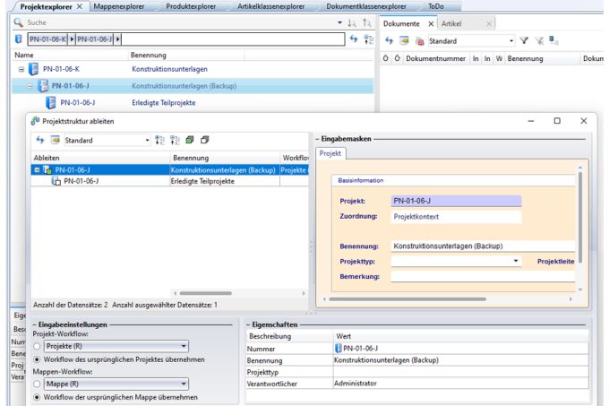Collapse PN-01-06-J node in Ableiten list
The width and height of the screenshot is (609, 406).
37,169
